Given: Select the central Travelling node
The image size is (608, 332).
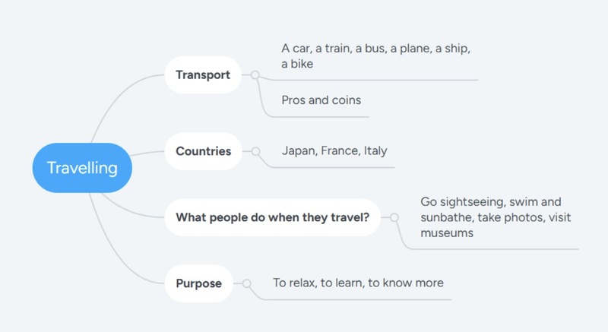Looking at the screenshot, I should click(82, 168).
